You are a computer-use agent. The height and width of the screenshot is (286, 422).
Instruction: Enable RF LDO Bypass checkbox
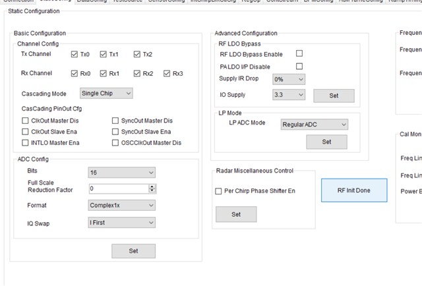(x=299, y=53)
